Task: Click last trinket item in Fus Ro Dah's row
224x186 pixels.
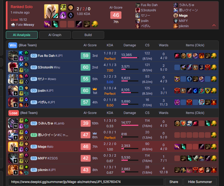Action: click(214, 56)
